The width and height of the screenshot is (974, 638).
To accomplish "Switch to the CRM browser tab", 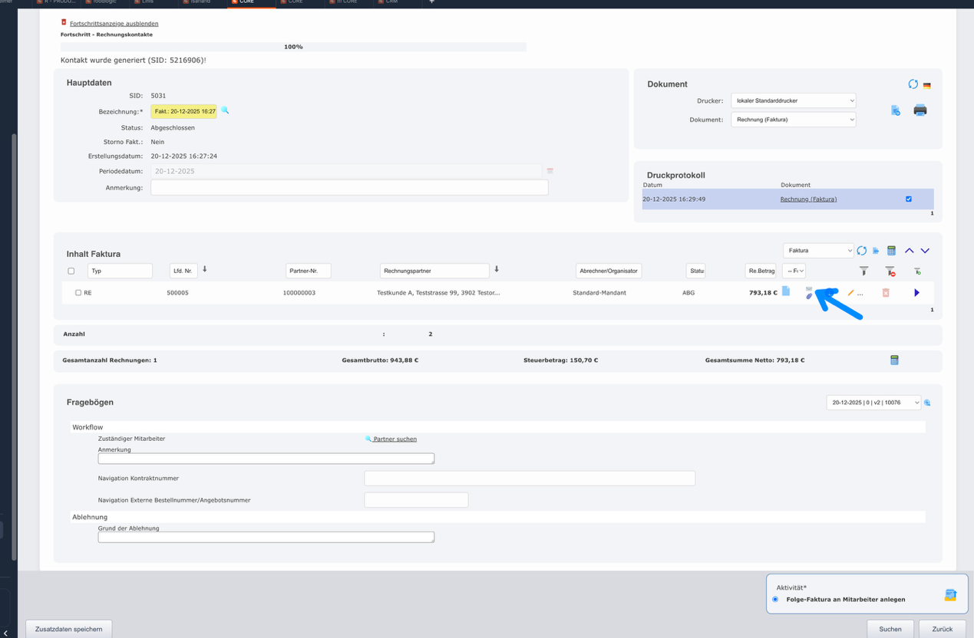I will click(x=391, y=2).
